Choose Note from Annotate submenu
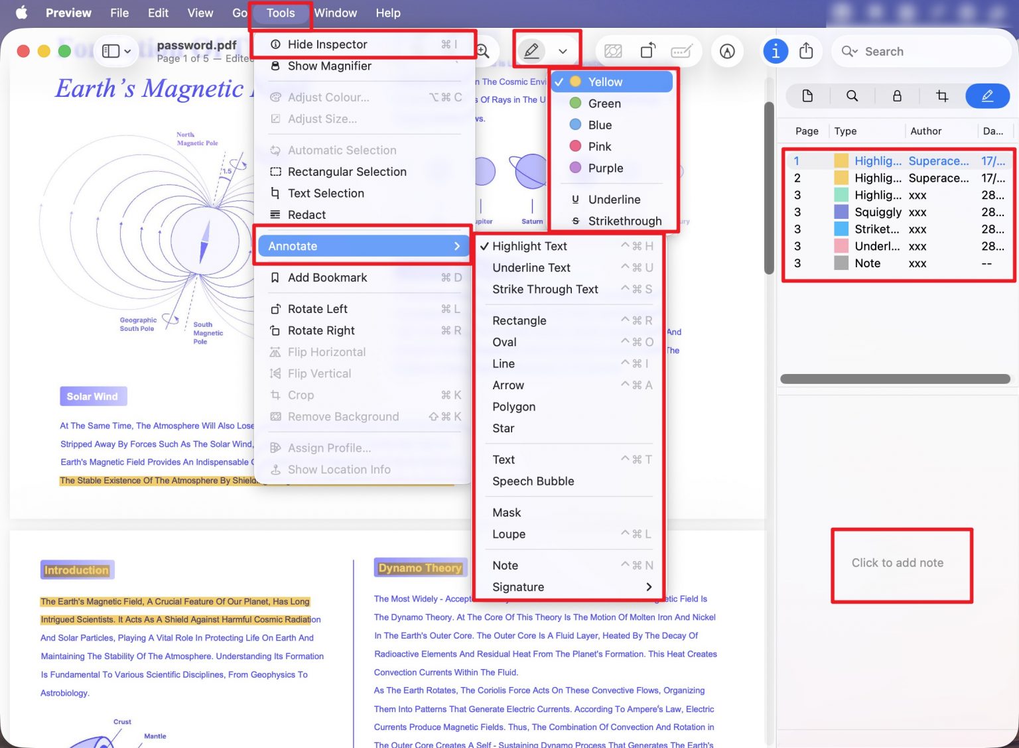The height and width of the screenshot is (748, 1019). pos(569,566)
